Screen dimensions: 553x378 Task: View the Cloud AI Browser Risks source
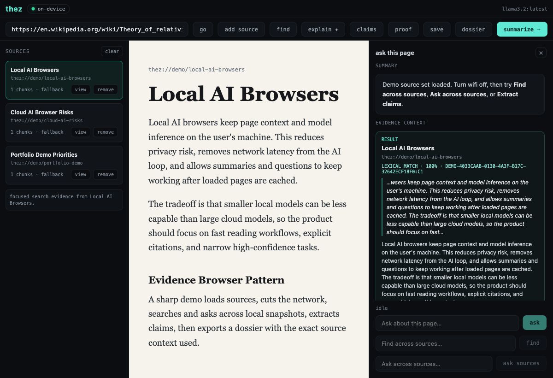coord(81,132)
